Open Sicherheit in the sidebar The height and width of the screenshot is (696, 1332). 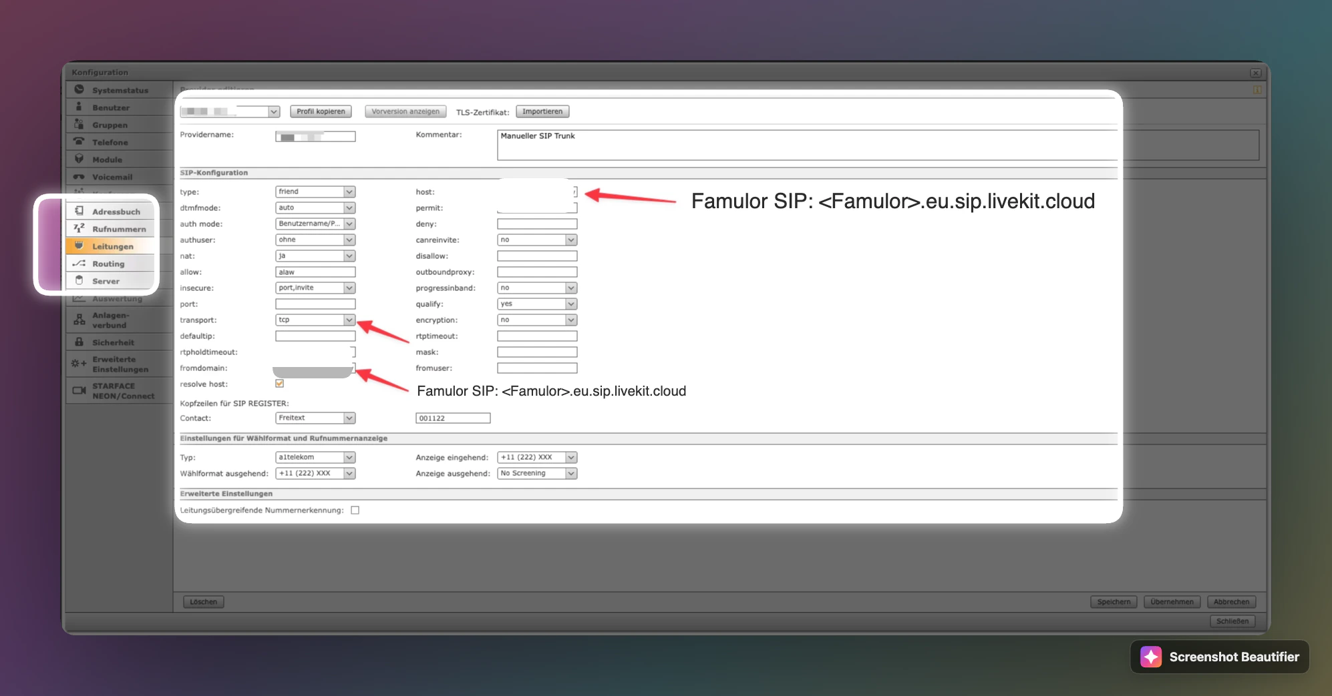119,342
